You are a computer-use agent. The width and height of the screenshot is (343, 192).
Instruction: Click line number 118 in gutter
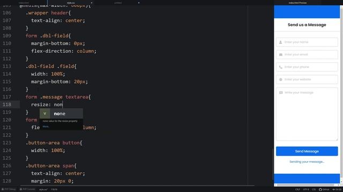click(x=7, y=105)
